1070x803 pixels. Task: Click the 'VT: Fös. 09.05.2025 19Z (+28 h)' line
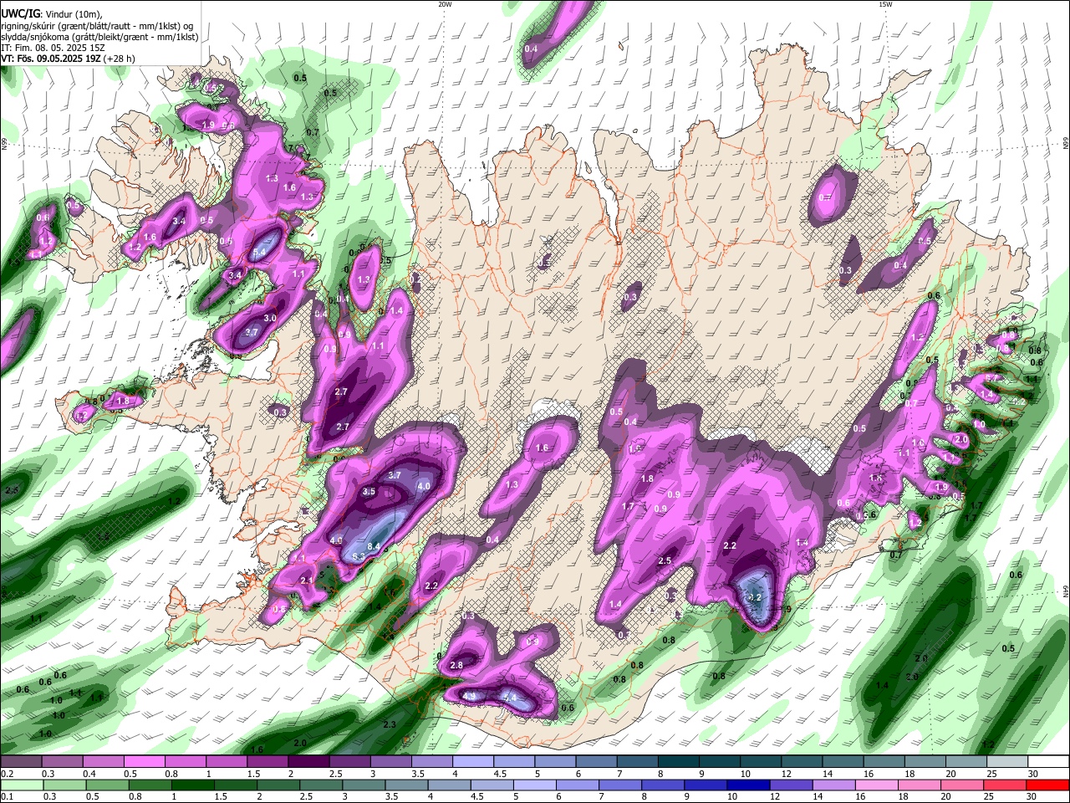pos(69,59)
